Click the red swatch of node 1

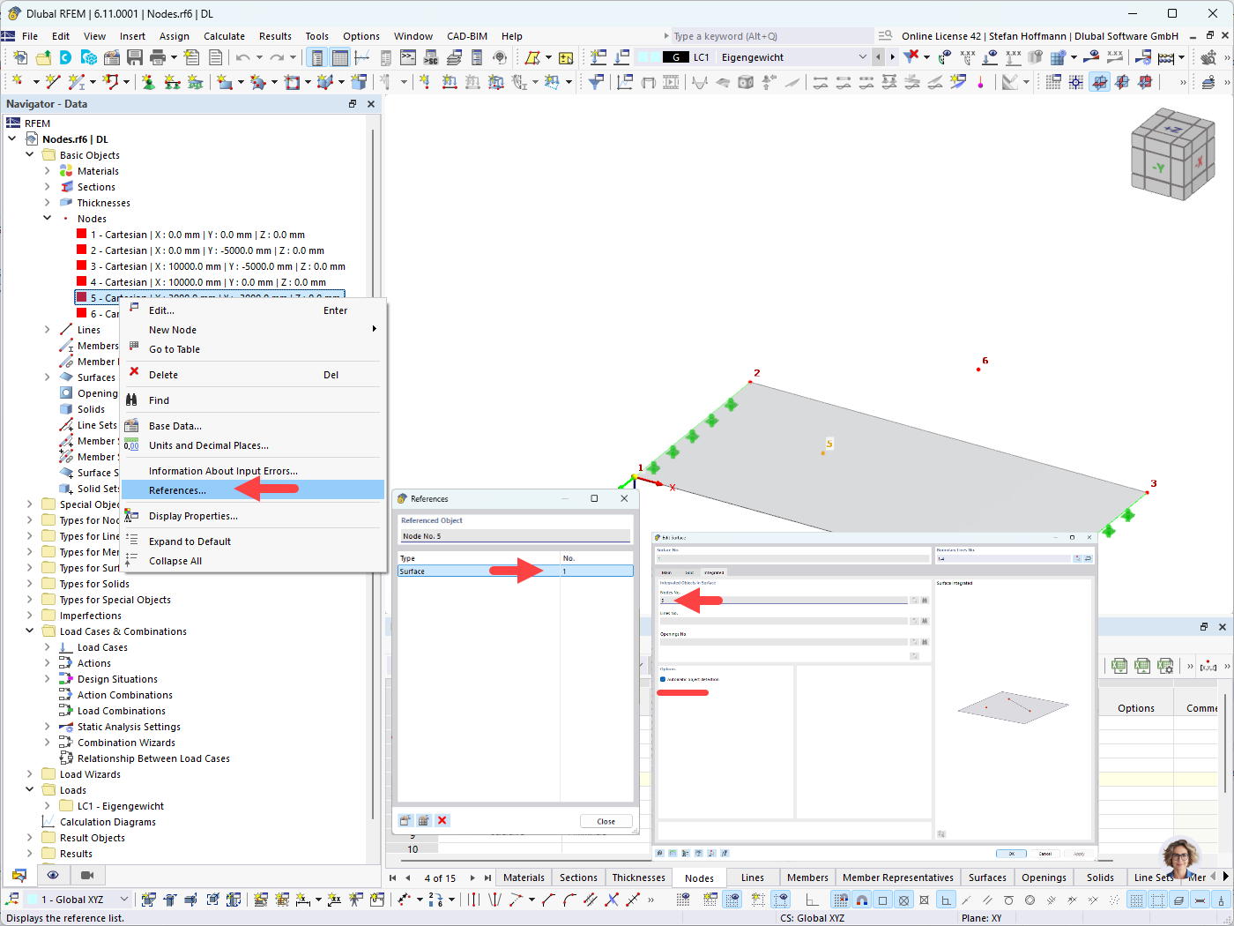point(81,235)
